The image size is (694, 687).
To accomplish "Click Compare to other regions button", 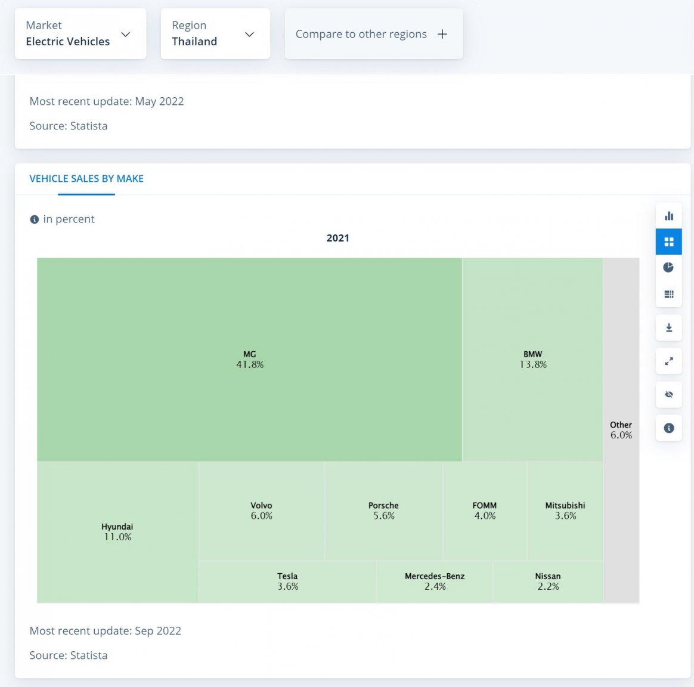I will (x=374, y=33).
